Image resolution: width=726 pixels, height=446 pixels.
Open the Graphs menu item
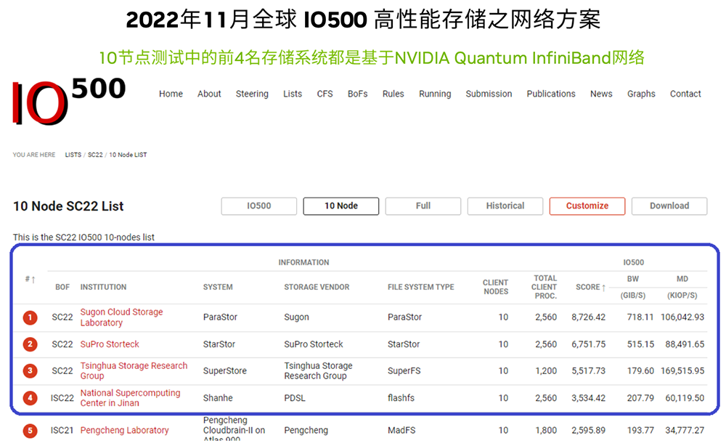(641, 94)
